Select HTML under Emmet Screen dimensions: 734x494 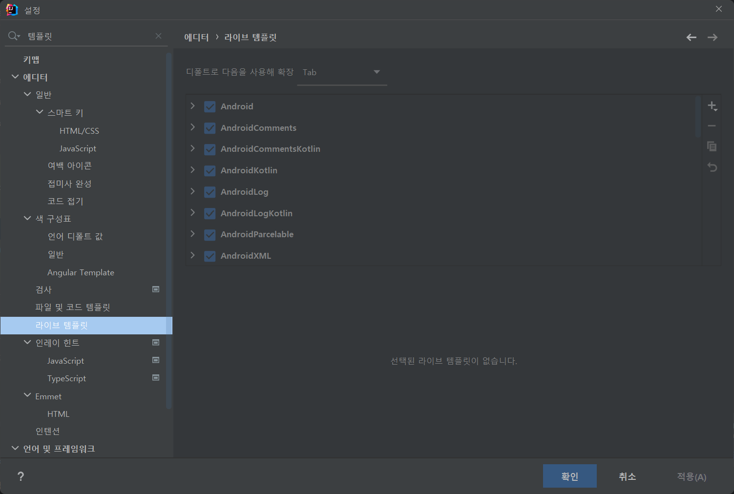tap(58, 414)
